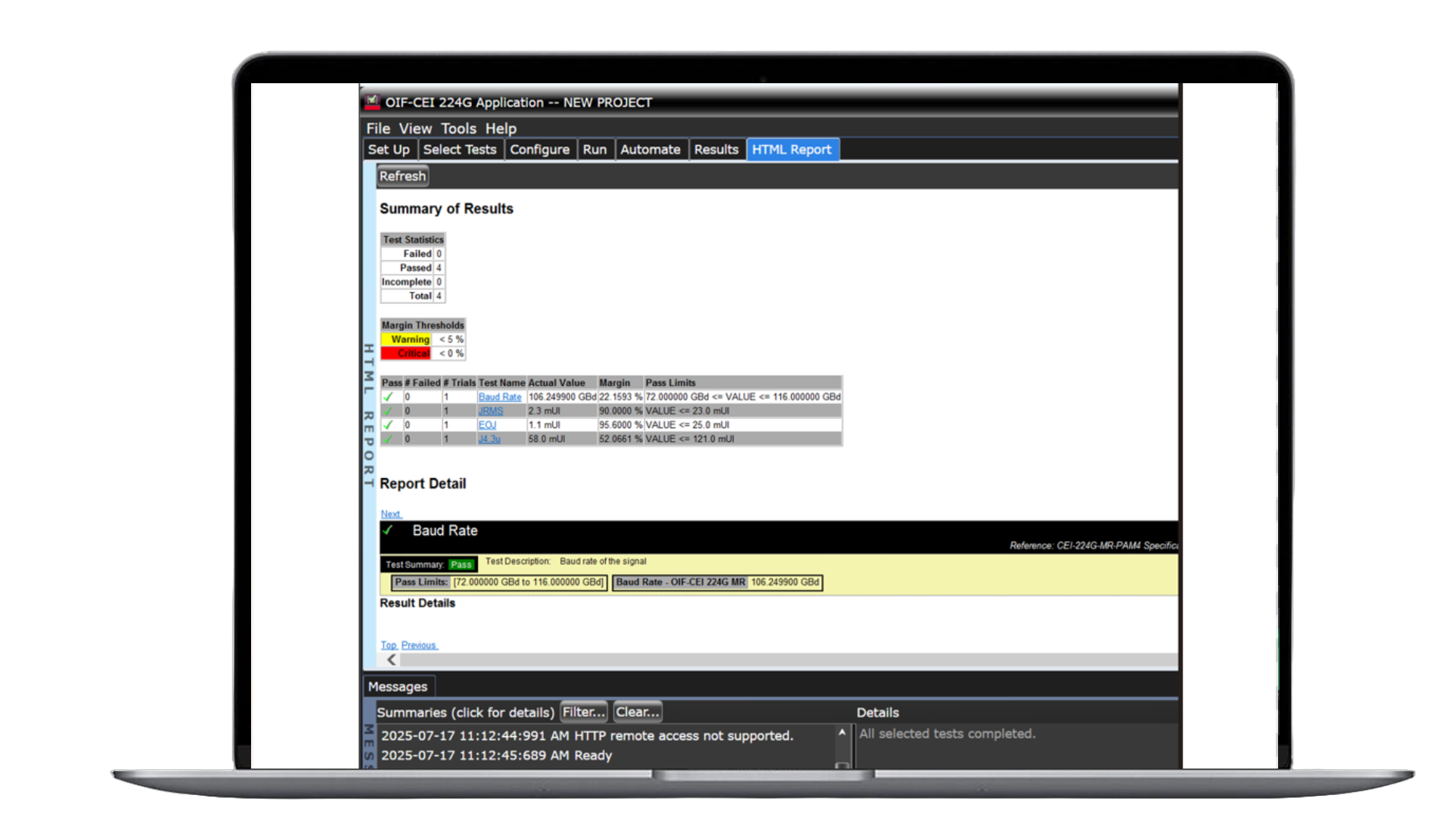Follow the Next link in Report Detail

coord(391,514)
